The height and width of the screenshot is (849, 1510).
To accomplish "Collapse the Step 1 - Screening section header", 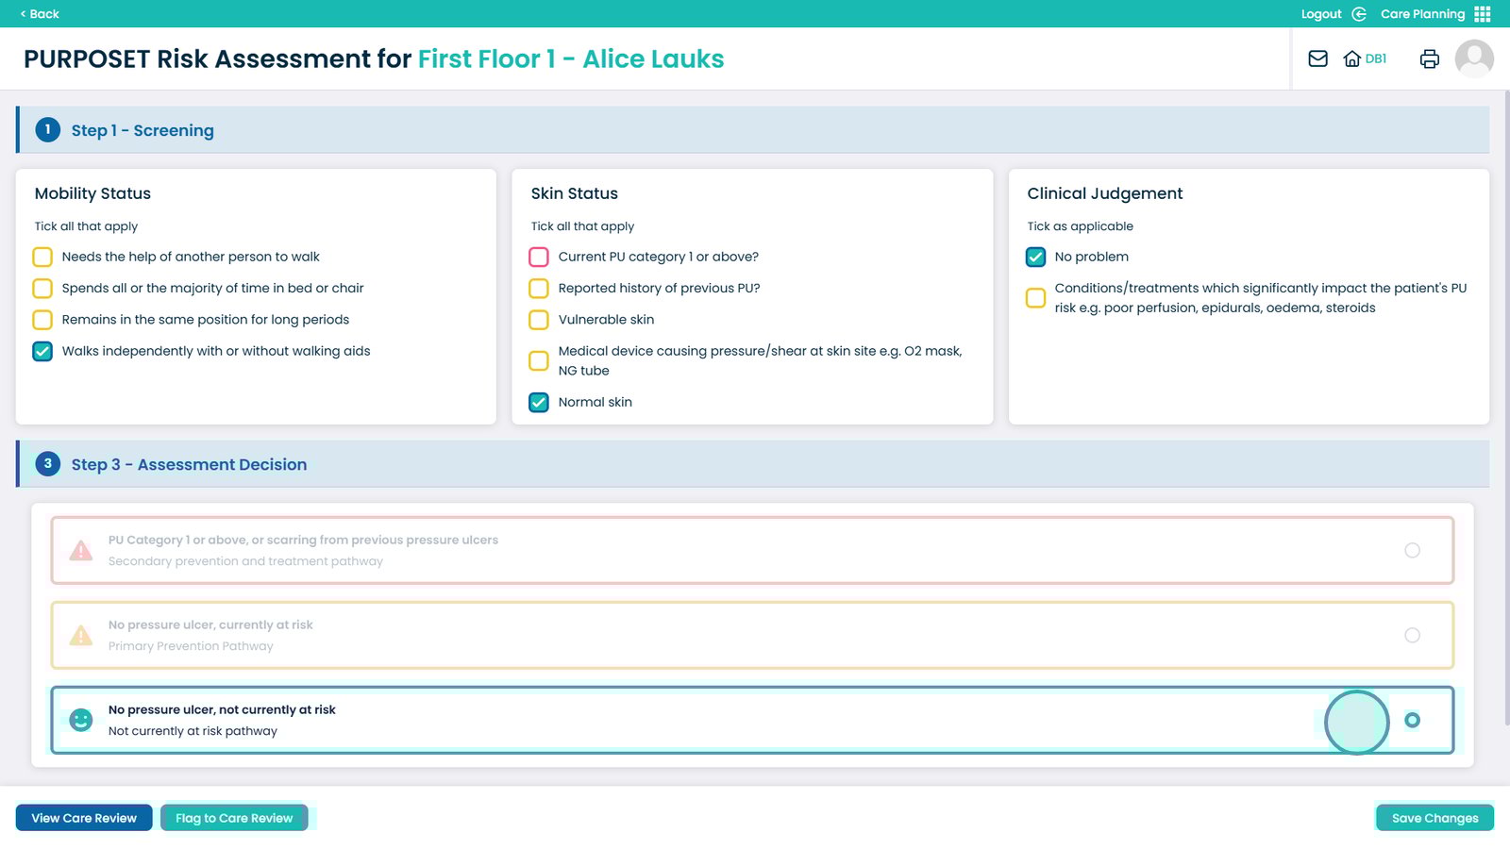I will tap(755, 130).
